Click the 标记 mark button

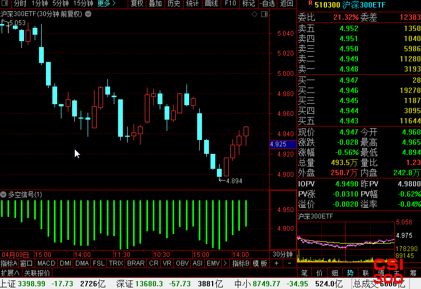coord(248,4)
